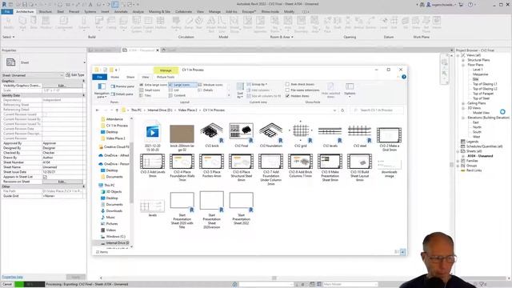The height and width of the screenshot is (288, 512).
Task: Open CV2 Final Revit file
Action: (242, 135)
